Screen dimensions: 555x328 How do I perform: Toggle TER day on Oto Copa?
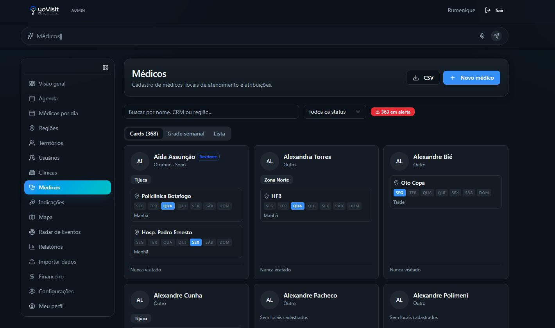413,193
